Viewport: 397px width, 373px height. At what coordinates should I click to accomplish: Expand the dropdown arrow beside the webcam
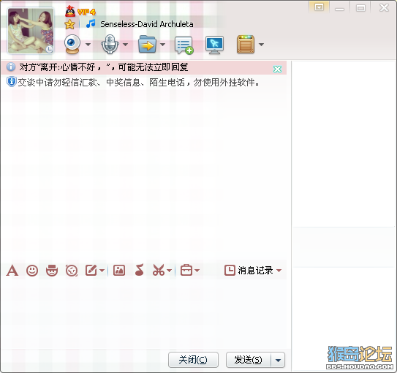point(88,45)
